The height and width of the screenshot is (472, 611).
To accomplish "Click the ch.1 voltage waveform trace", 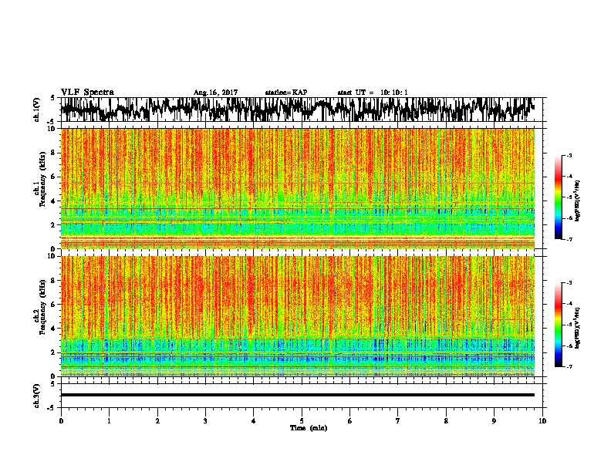I will [x=297, y=110].
